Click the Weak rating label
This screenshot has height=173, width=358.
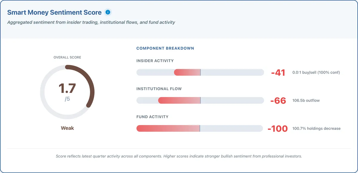[x=67, y=128]
